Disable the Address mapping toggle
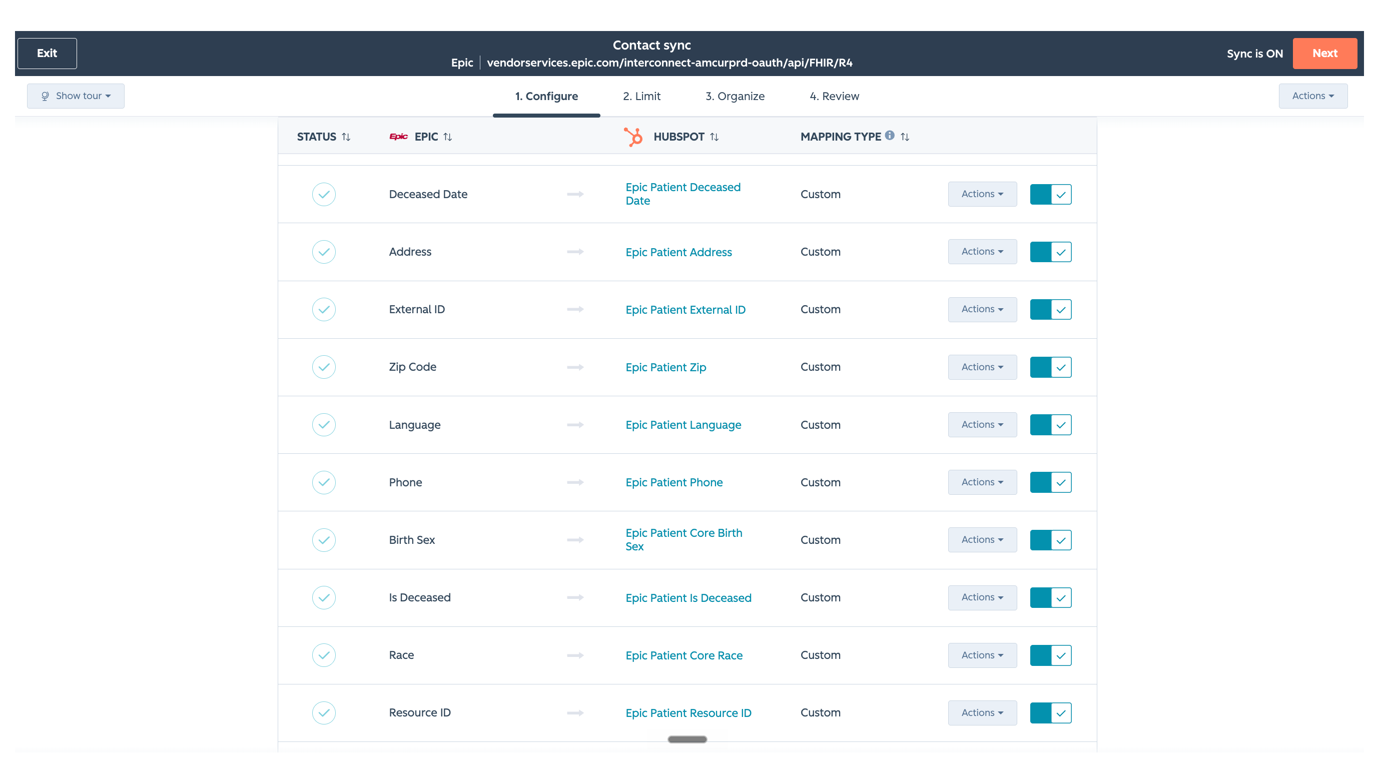Viewport: 1375px width, 773px height. click(x=1050, y=252)
